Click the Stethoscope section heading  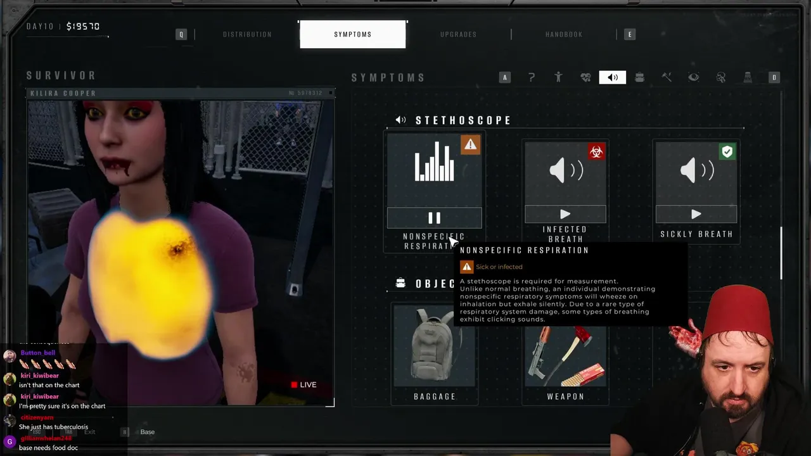[463, 120]
